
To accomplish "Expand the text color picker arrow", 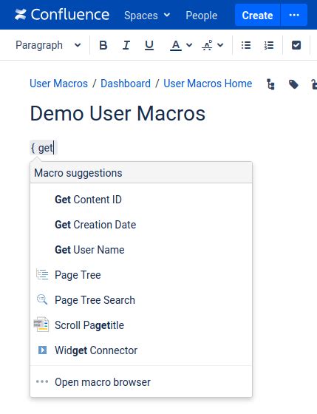I will [x=189, y=45].
